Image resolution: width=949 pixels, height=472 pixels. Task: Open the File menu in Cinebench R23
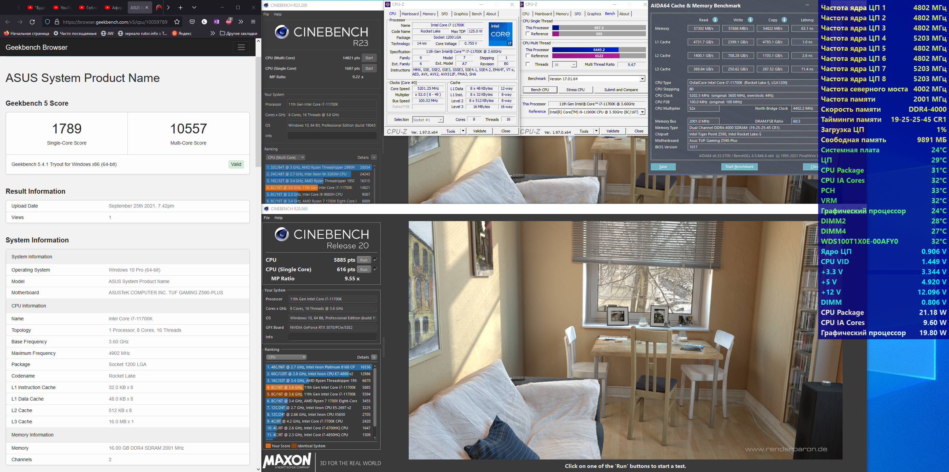click(266, 14)
